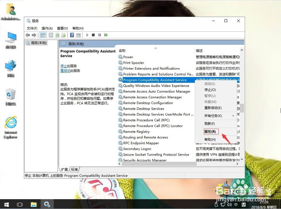
Task: Click the 停止 service link
Action: [64, 66]
